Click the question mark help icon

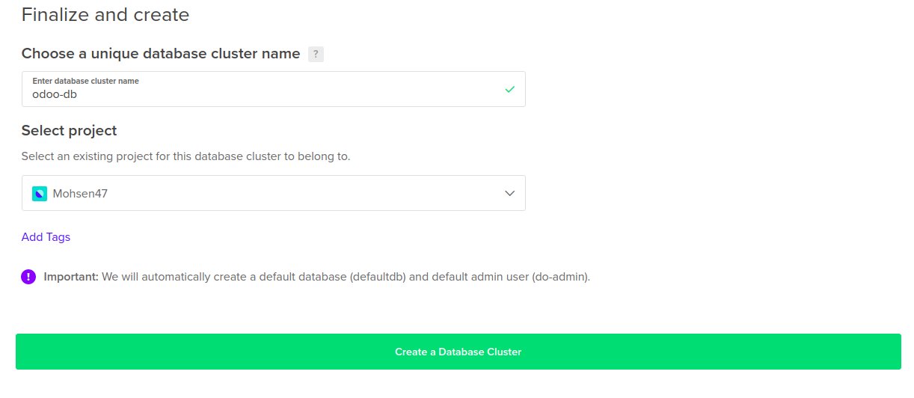point(316,54)
